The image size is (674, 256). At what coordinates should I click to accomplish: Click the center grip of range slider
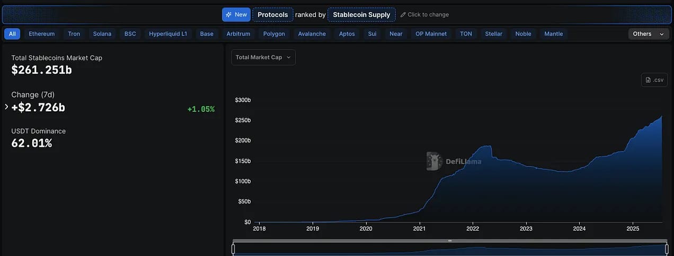tap(450, 241)
